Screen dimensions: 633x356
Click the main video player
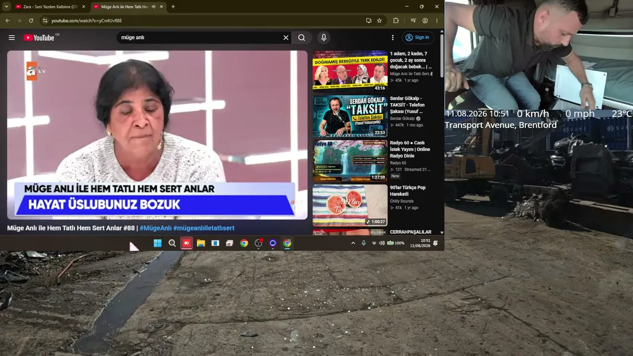157,134
